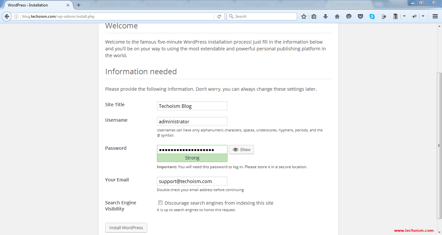
Task: Open site information icon in address bar
Action: pyautogui.click(x=16, y=16)
